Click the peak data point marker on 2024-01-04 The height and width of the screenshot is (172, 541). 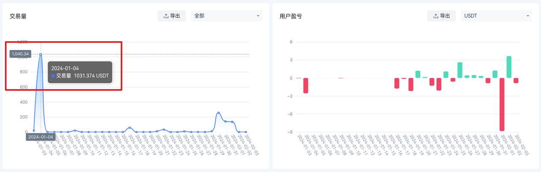(41, 54)
